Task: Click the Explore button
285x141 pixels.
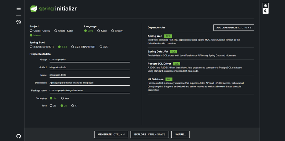Action: click(x=150, y=135)
